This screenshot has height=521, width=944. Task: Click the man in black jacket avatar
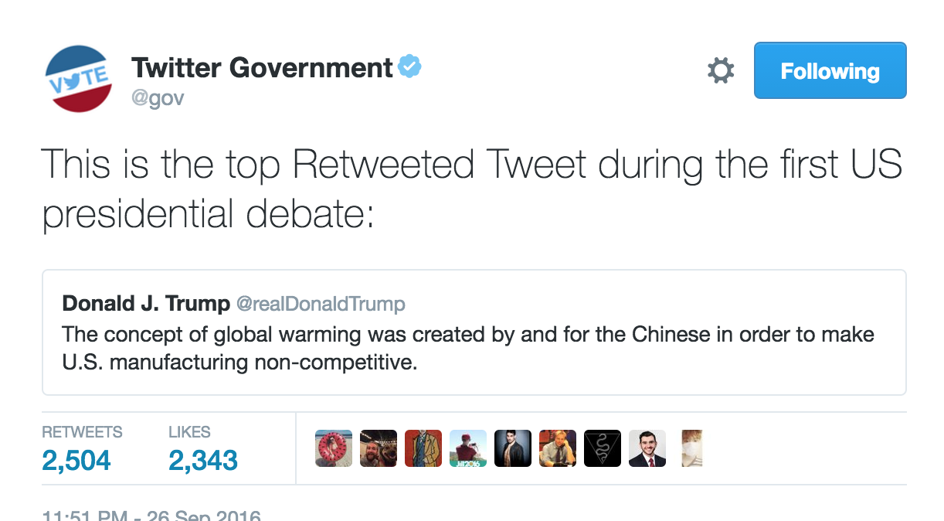pyautogui.click(x=513, y=448)
